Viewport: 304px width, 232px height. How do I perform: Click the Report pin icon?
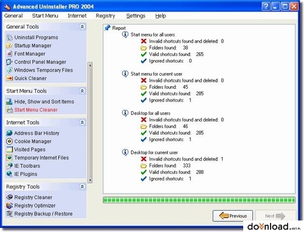[x=108, y=28]
